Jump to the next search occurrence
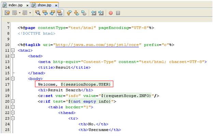Image resolution: width=213 pixels, height=136 pixels. (x=52, y=13)
